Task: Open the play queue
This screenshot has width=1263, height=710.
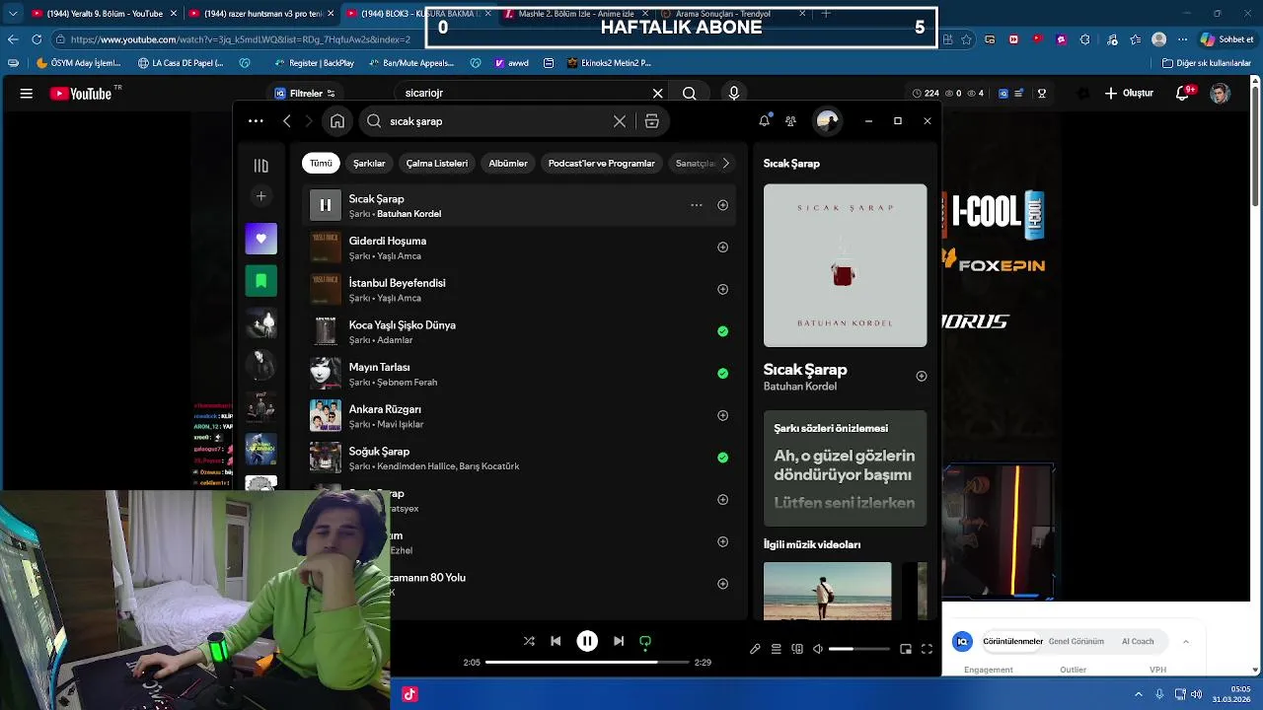Action: 776,649
